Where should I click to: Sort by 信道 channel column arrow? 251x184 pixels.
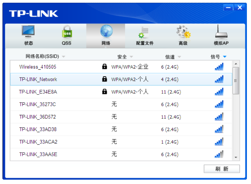[x=179, y=57]
